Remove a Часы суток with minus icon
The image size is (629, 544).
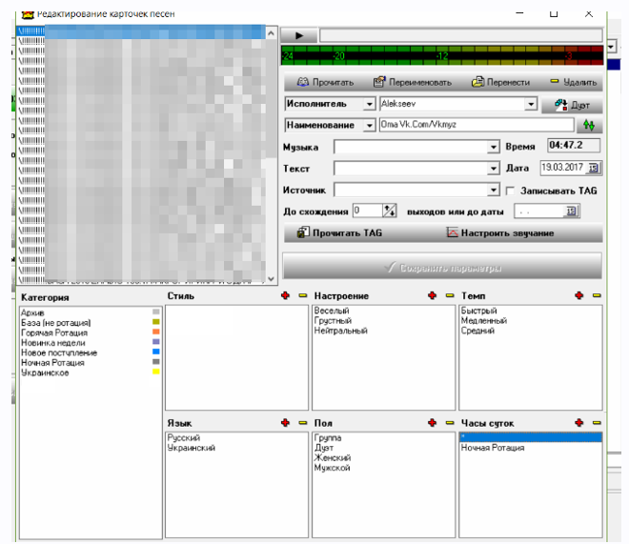[597, 423]
